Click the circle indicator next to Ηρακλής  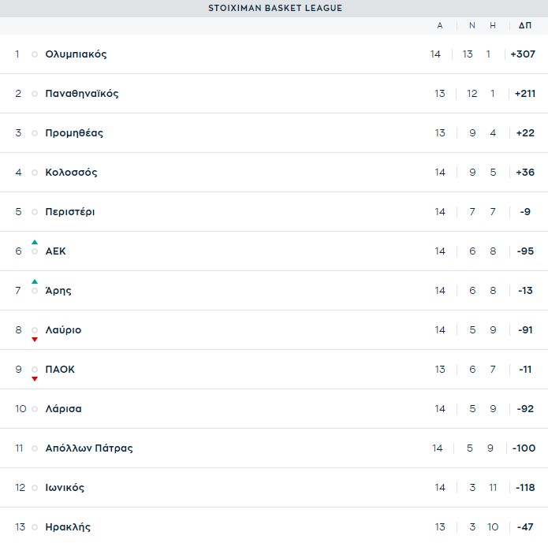click(x=35, y=527)
